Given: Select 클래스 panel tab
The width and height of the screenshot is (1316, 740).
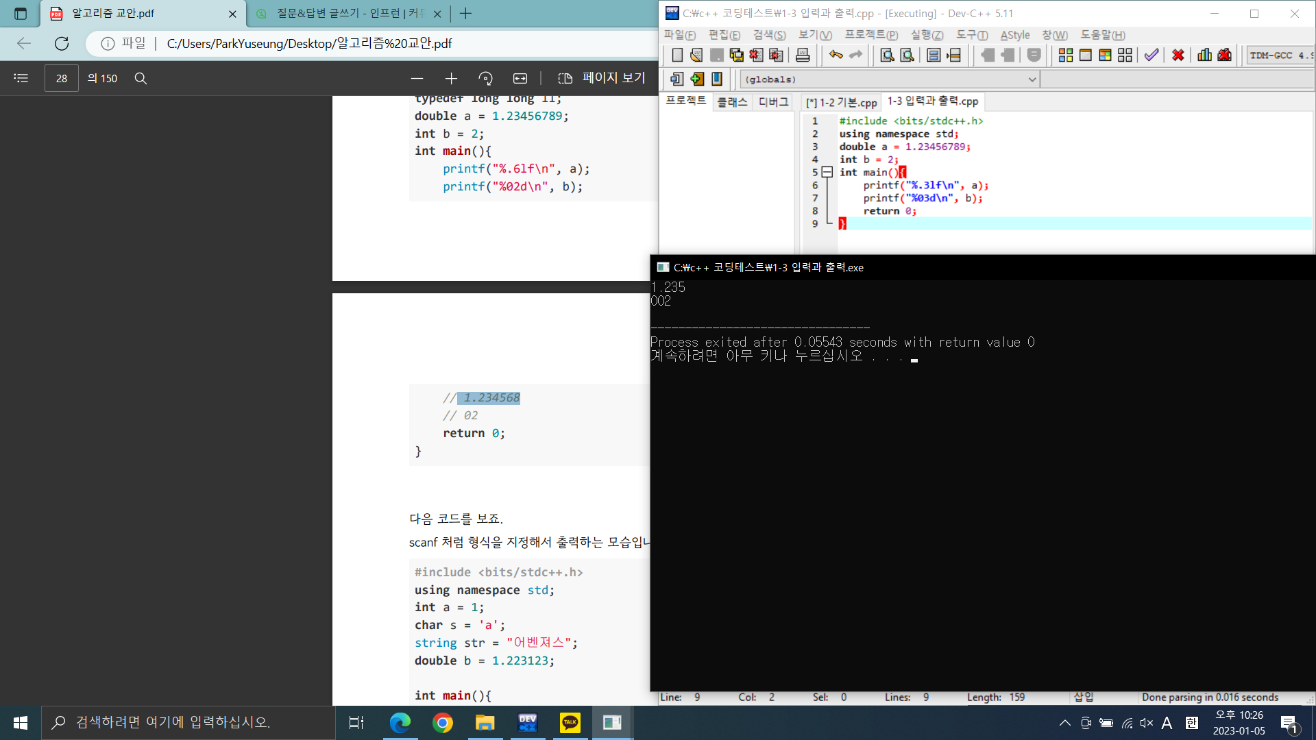Looking at the screenshot, I should tap(732, 102).
